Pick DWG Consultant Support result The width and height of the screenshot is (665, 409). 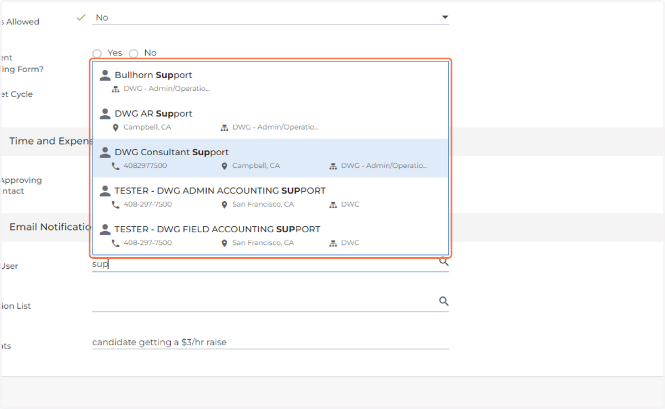270,158
